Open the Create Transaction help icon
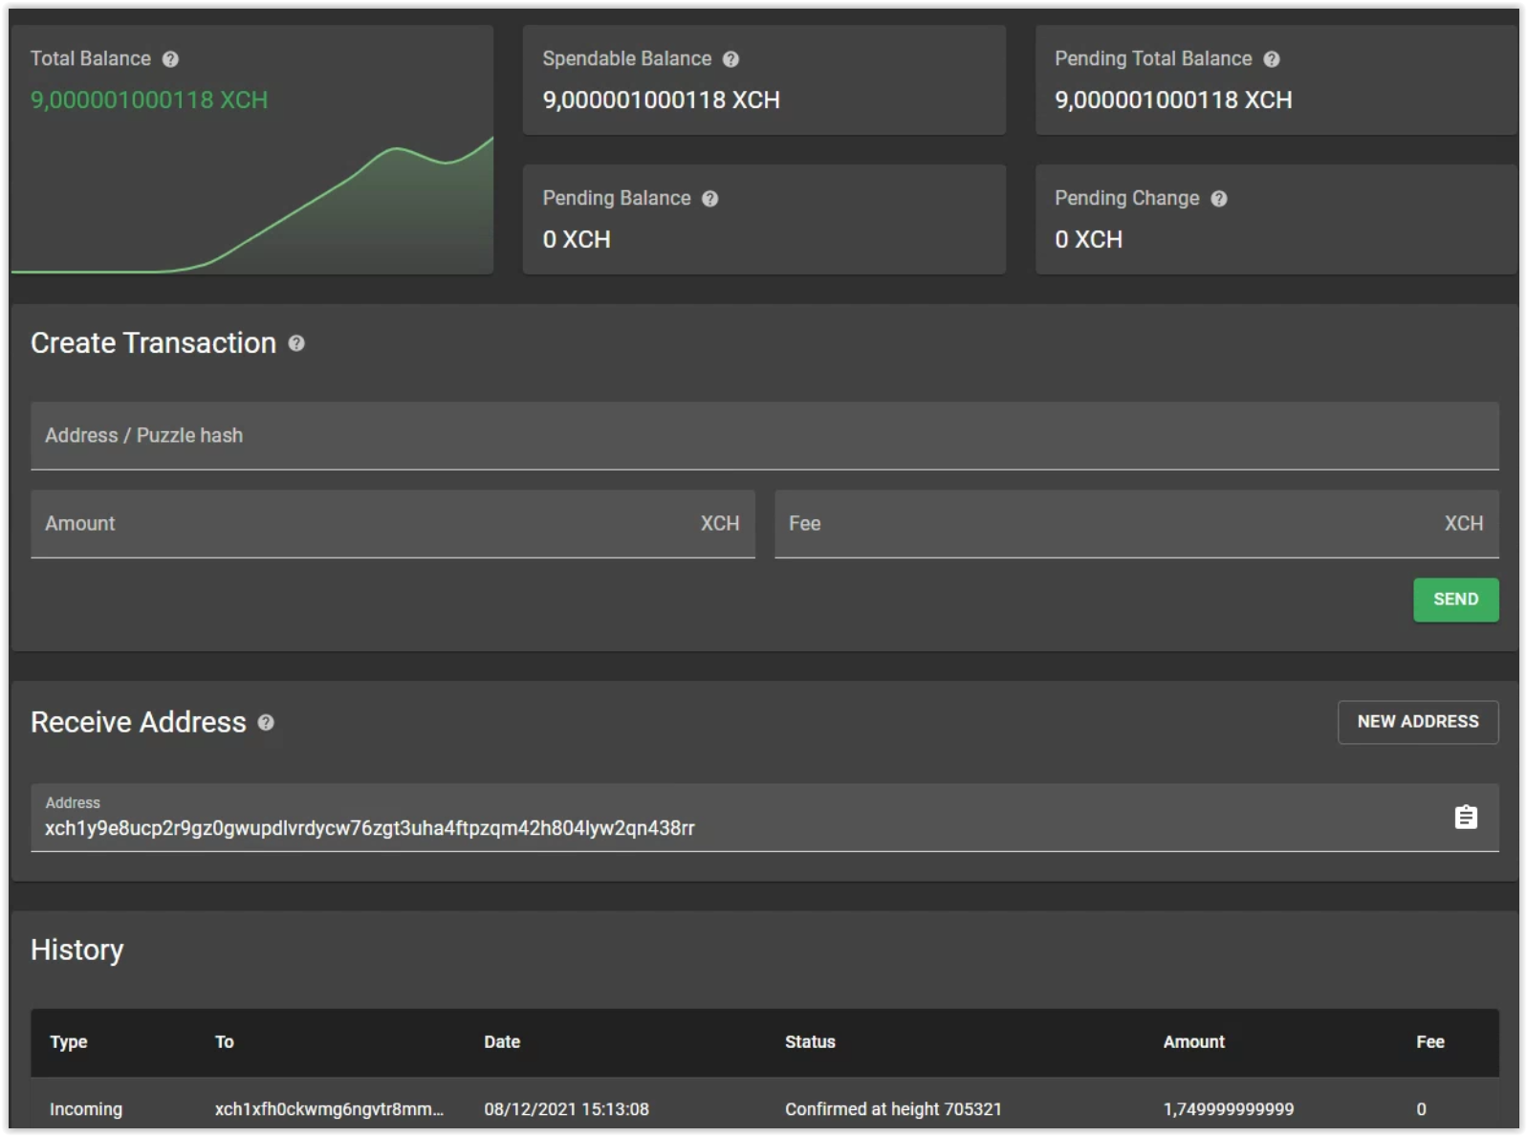 coord(296,343)
